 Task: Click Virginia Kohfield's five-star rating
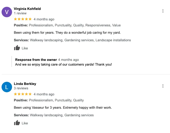[x=23, y=19]
